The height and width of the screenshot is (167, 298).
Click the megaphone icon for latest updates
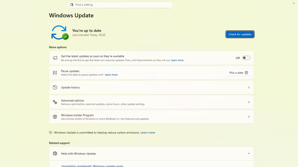tap(55, 58)
